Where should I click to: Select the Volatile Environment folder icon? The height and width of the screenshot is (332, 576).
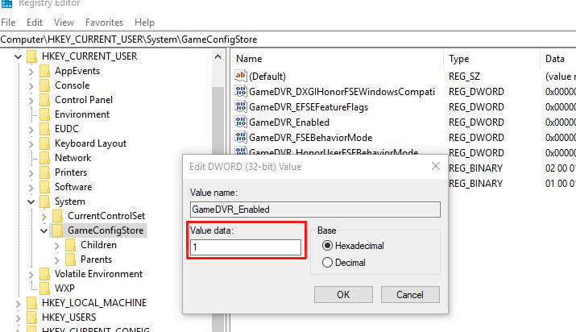click(x=44, y=274)
